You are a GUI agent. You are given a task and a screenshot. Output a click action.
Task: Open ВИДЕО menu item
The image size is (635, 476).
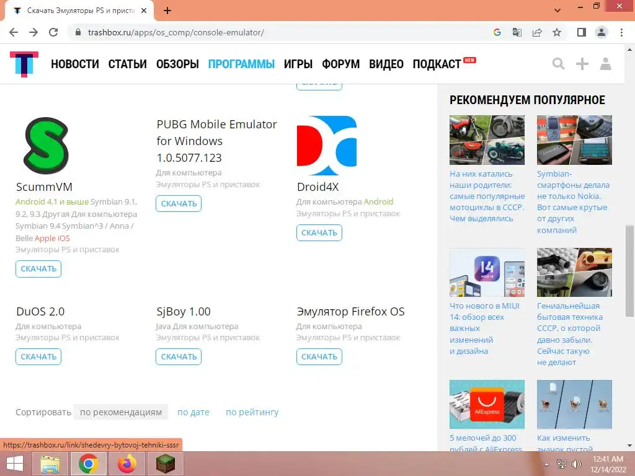[x=386, y=64]
